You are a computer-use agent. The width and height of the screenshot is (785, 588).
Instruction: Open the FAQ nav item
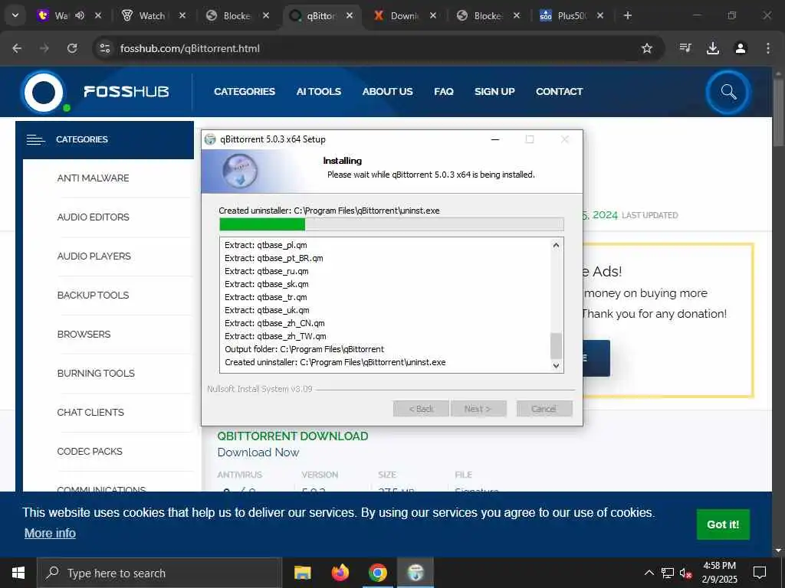point(444,92)
